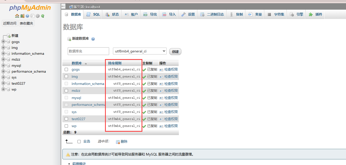Collapse navigation panel with left arrow icon

click(x=63, y=6)
